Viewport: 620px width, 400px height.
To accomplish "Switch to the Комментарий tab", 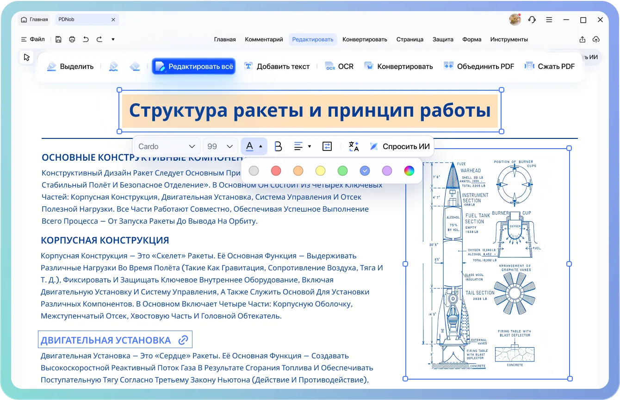I will pos(264,39).
